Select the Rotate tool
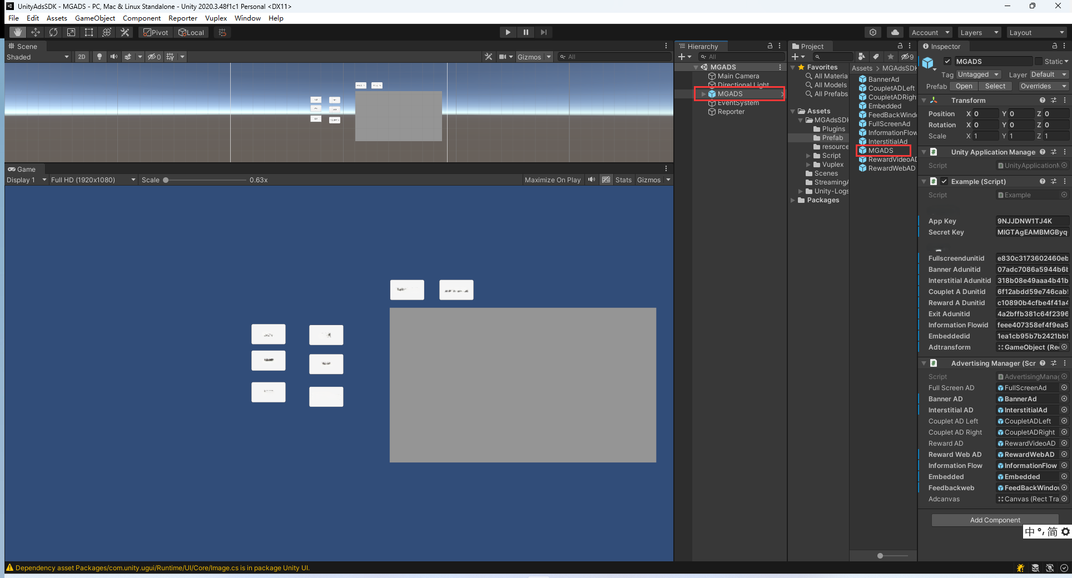This screenshot has height=578, width=1072. pyautogui.click(x=53, y=32)
